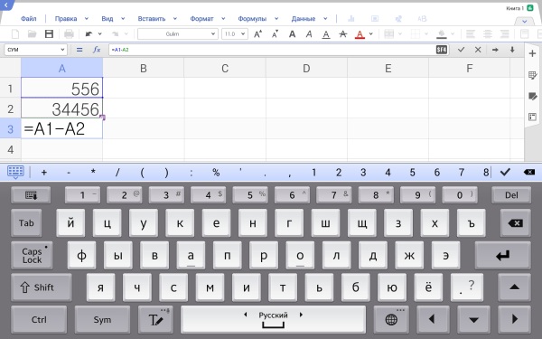
Task: Click the redo arrow icon
Action: (115, 34)
